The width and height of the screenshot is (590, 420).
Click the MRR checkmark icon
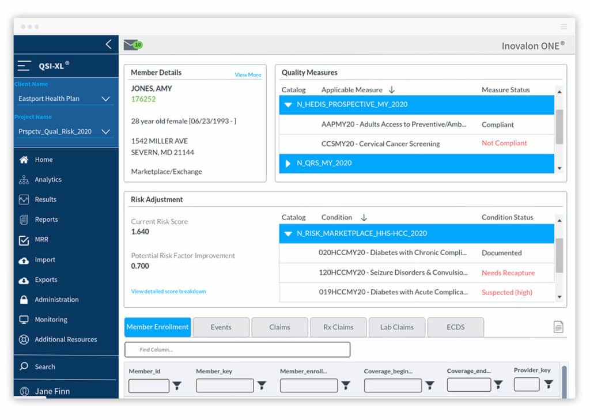pos(24,240)
